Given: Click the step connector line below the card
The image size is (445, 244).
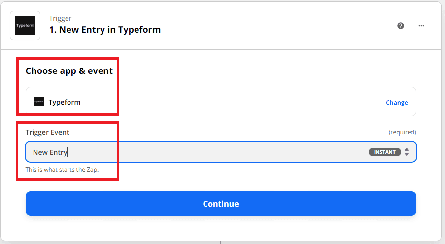Looking at the screenshot, I should [220, 242].
